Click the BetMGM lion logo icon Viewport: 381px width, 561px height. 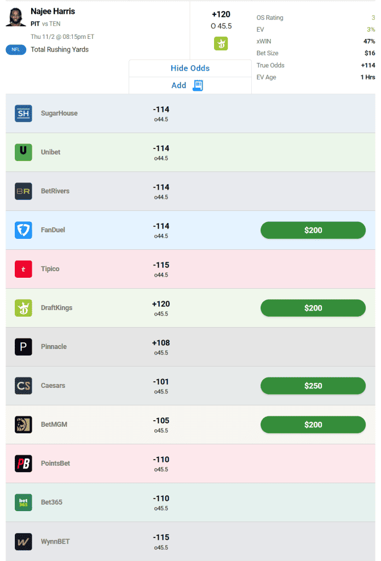(x=24, y=425)
